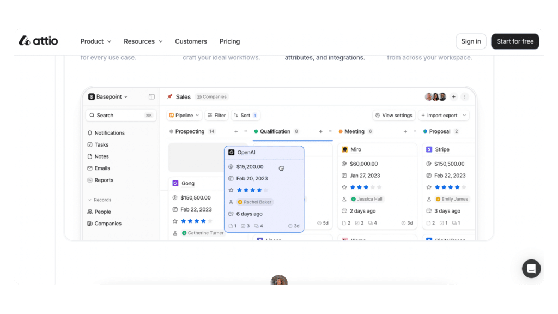Click the Miro $60,000.00 deal value

click(x=363, y=164)
